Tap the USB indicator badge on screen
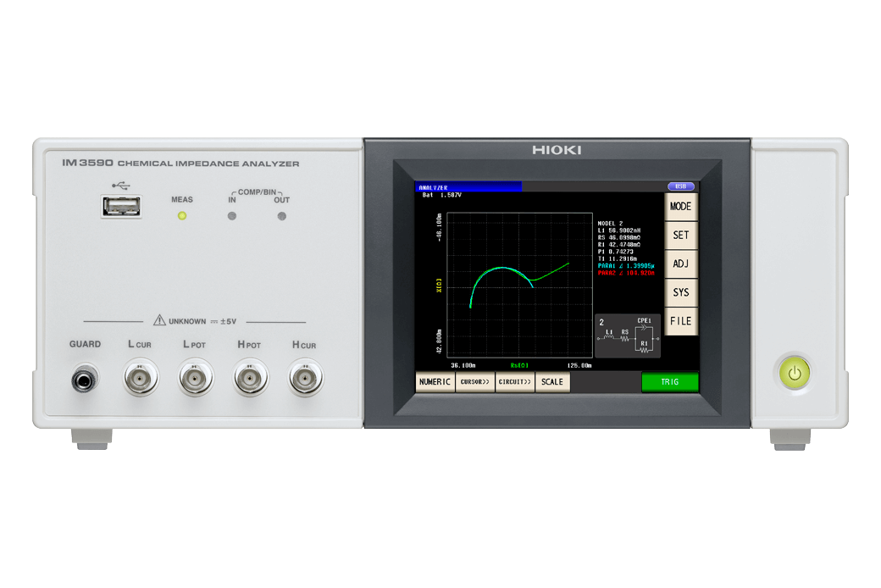 (x=680, y=186)
